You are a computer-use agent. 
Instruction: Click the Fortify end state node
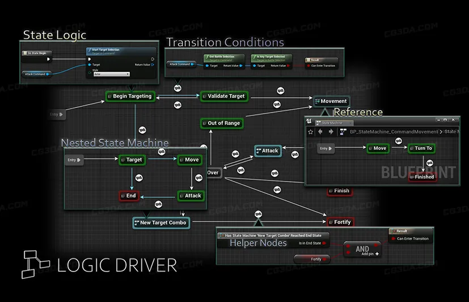[x=340, y=222]
